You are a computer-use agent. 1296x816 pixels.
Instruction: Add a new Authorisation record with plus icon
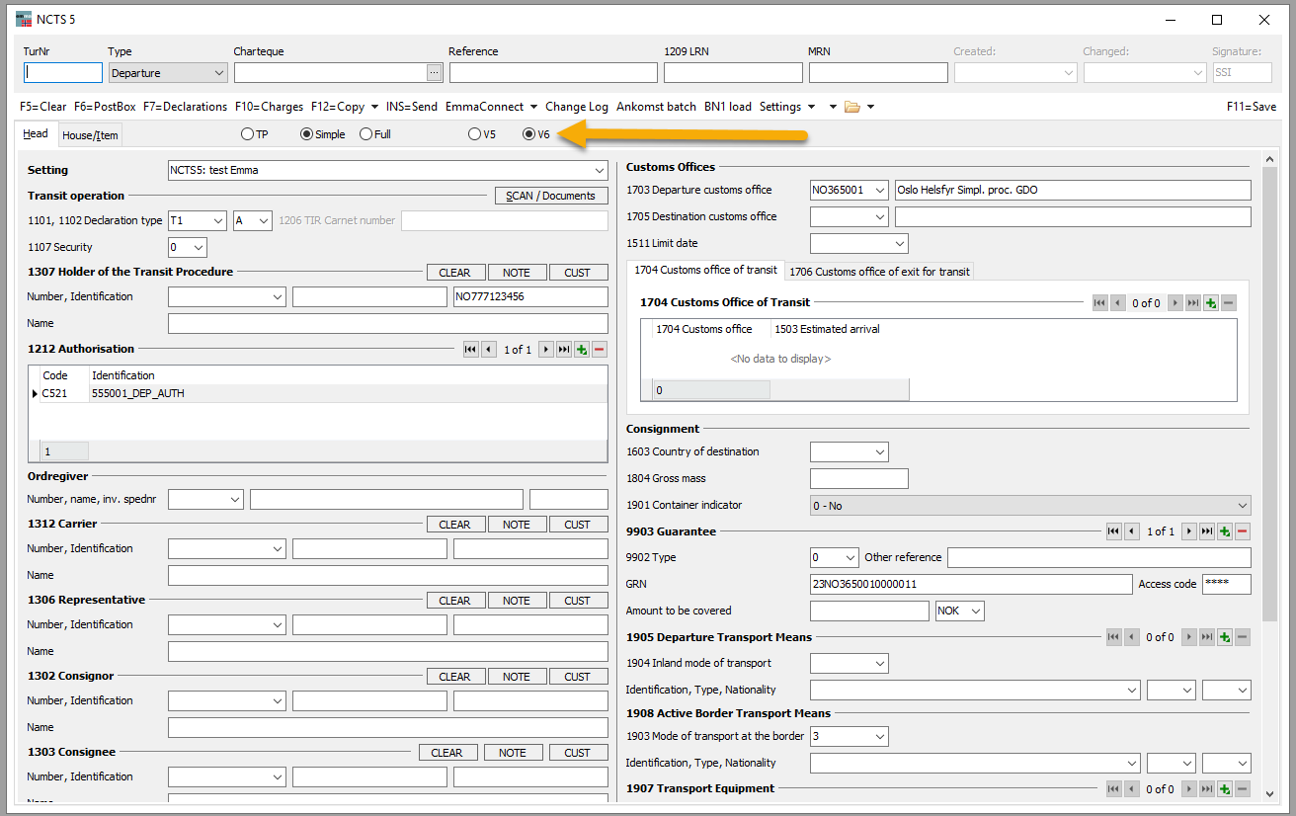click(x=581, y=350)
